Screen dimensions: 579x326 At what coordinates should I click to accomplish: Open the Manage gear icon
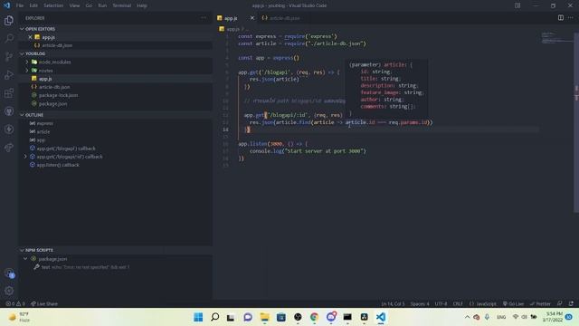(x=9, y=291)
